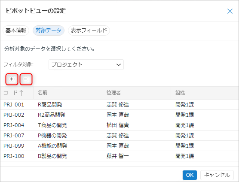Select row PRJ-002 R2商品開発

pos(119,115)
